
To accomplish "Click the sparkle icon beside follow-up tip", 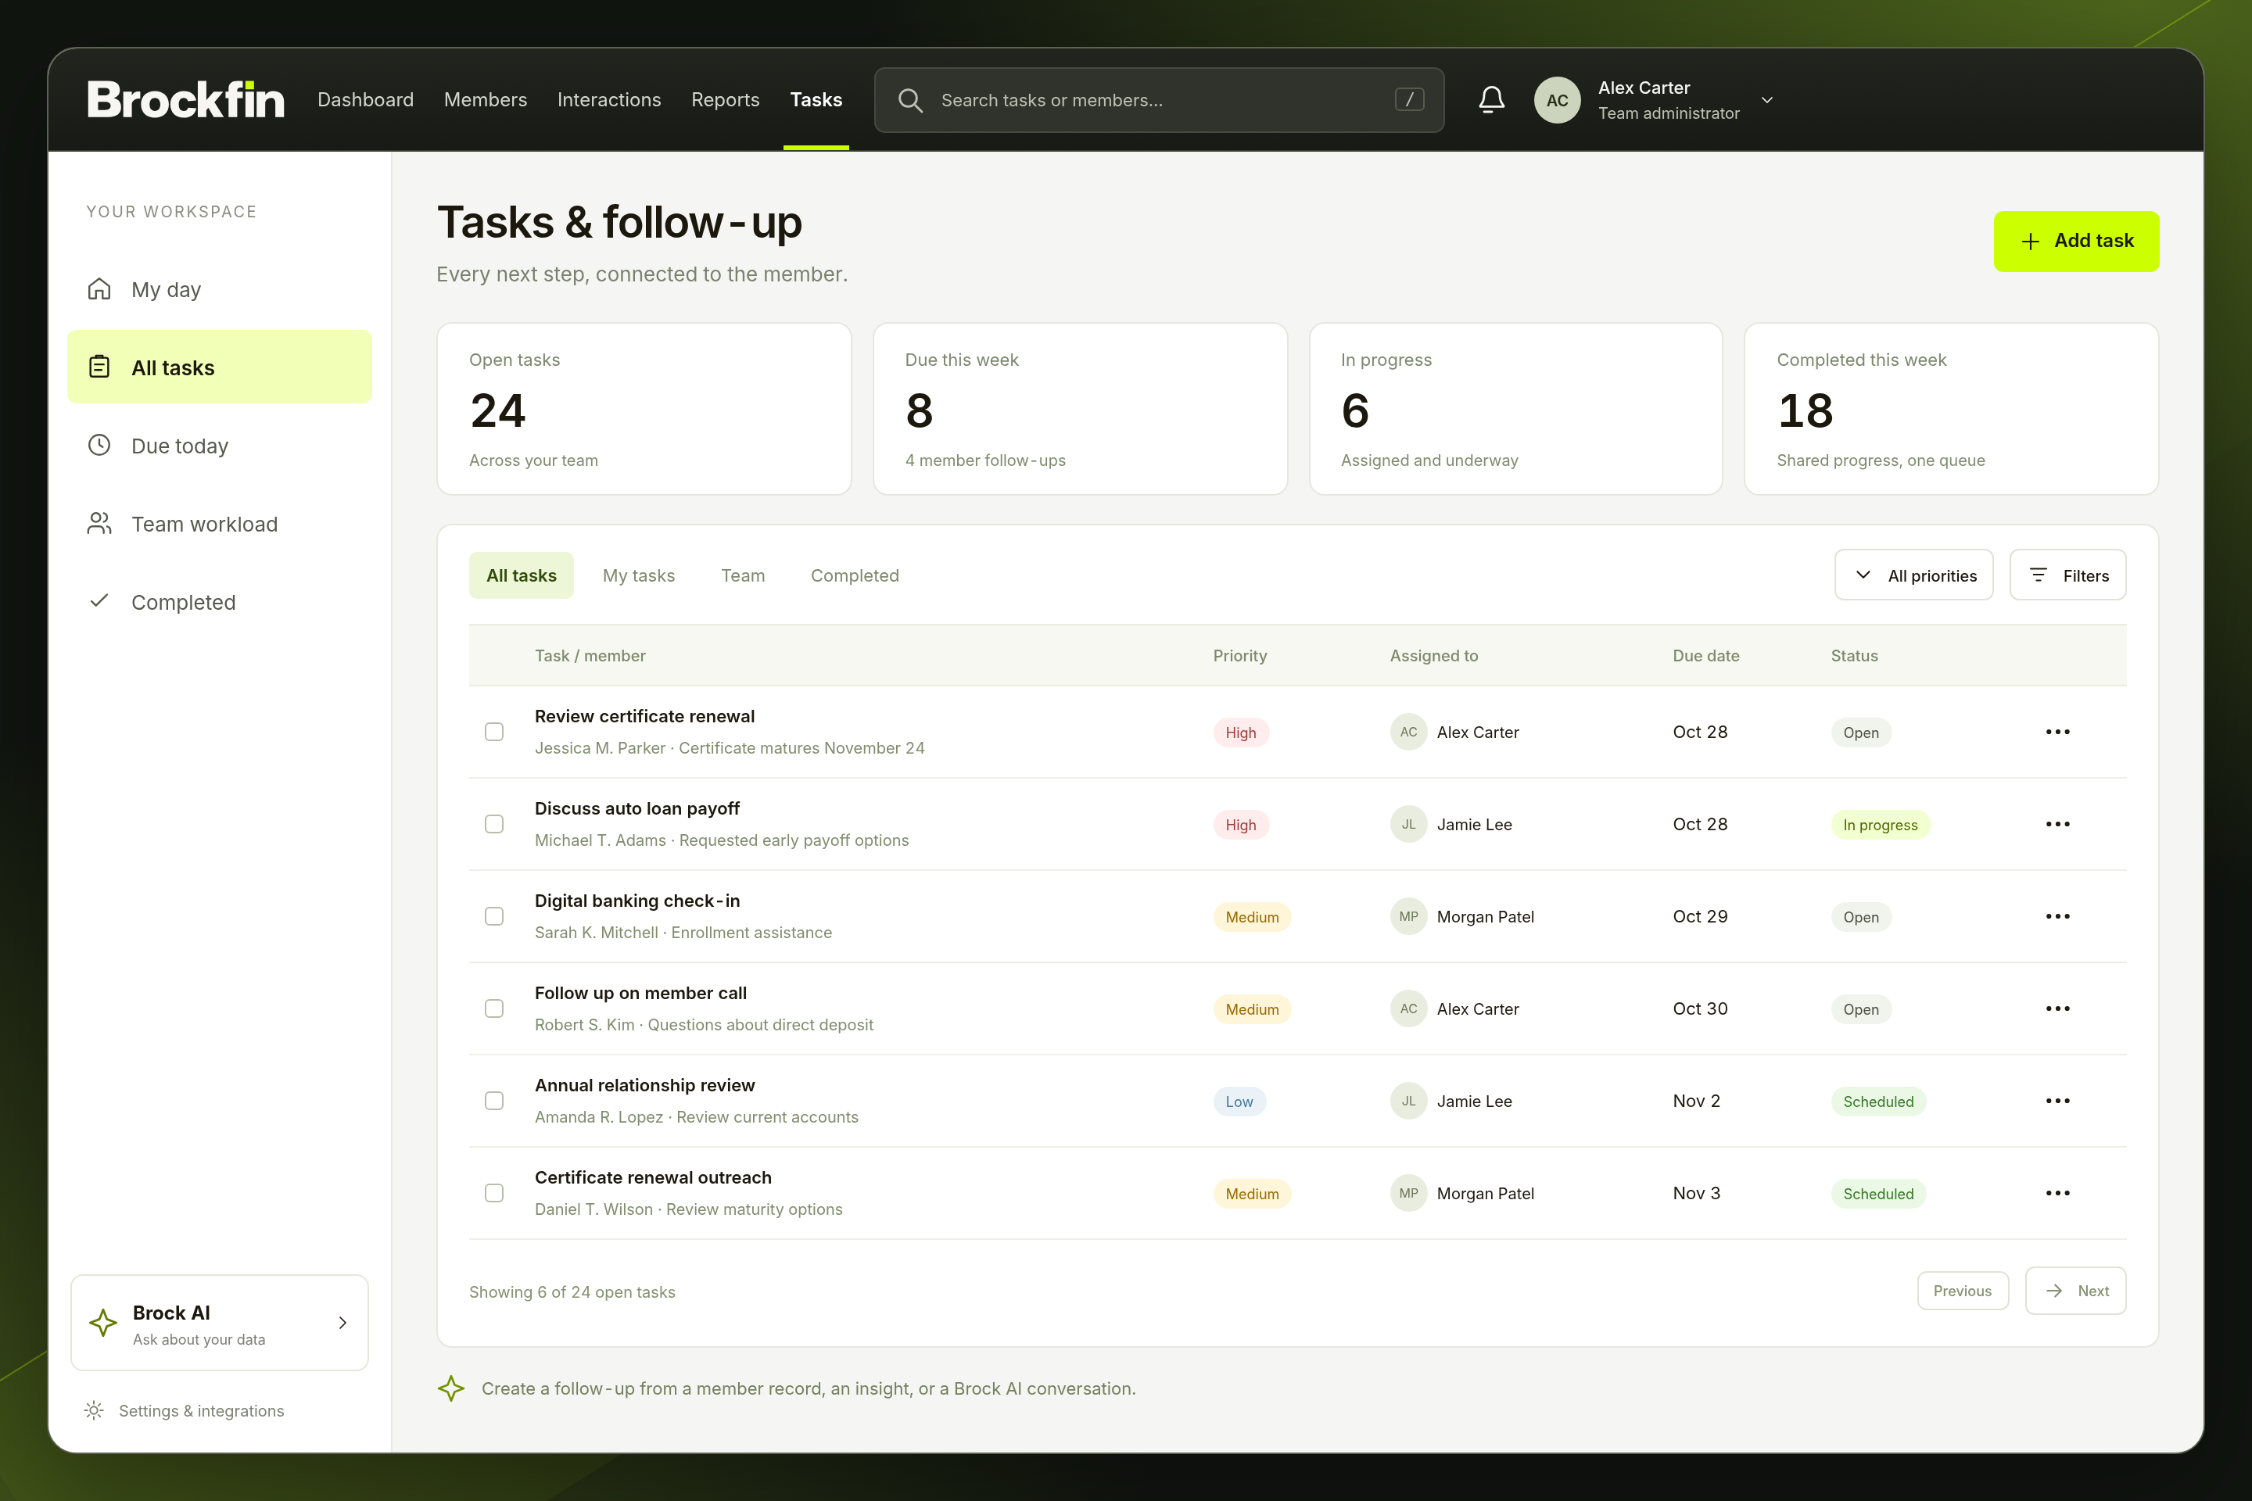I will tap(451, 1388).
